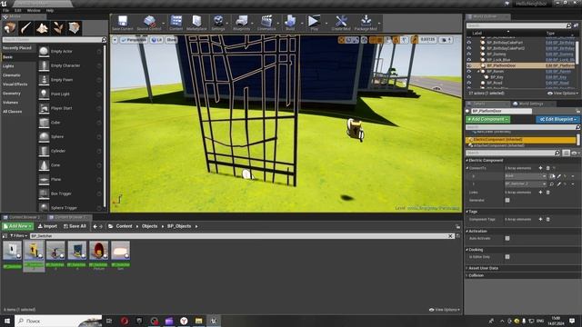The image size is (582, 327).
Task: Toggle the Is Editor Only checkbox
Action: pos(507,257)
